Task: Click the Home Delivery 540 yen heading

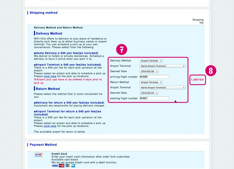Action: [x=66, y=53]
